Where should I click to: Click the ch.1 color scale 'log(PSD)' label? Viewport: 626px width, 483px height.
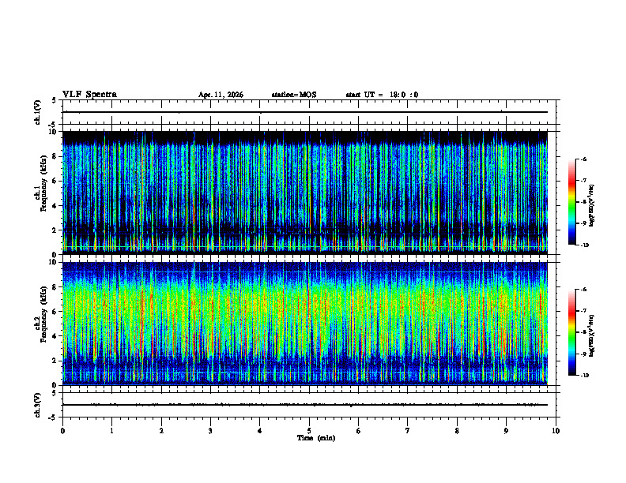[592, 205]
